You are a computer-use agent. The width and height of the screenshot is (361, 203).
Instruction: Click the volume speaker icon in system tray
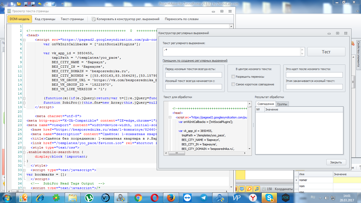point(326,197)
